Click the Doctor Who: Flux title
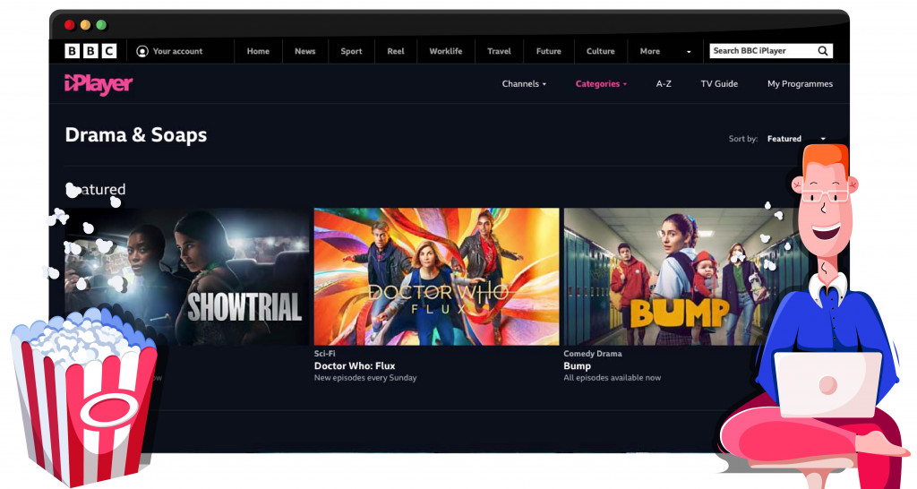This screenshot has width=917, height=489. (x=355, y=366)
